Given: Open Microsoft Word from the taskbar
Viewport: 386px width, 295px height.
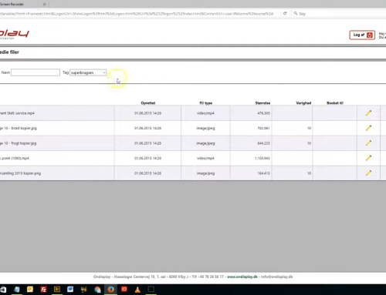Looking at the screenshot, I should pos(70,290).
